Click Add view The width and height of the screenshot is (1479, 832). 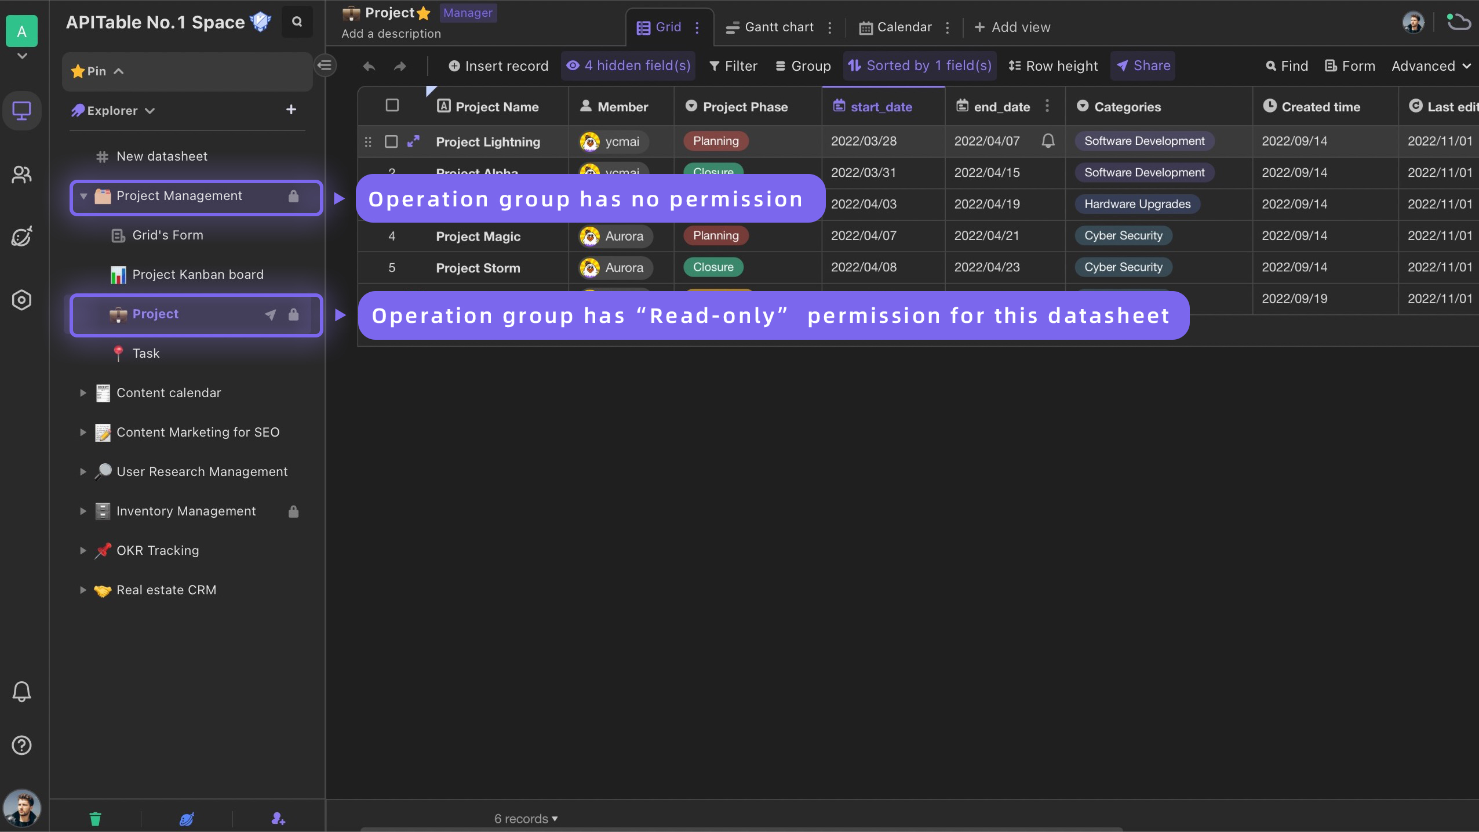click(1012, 27)
